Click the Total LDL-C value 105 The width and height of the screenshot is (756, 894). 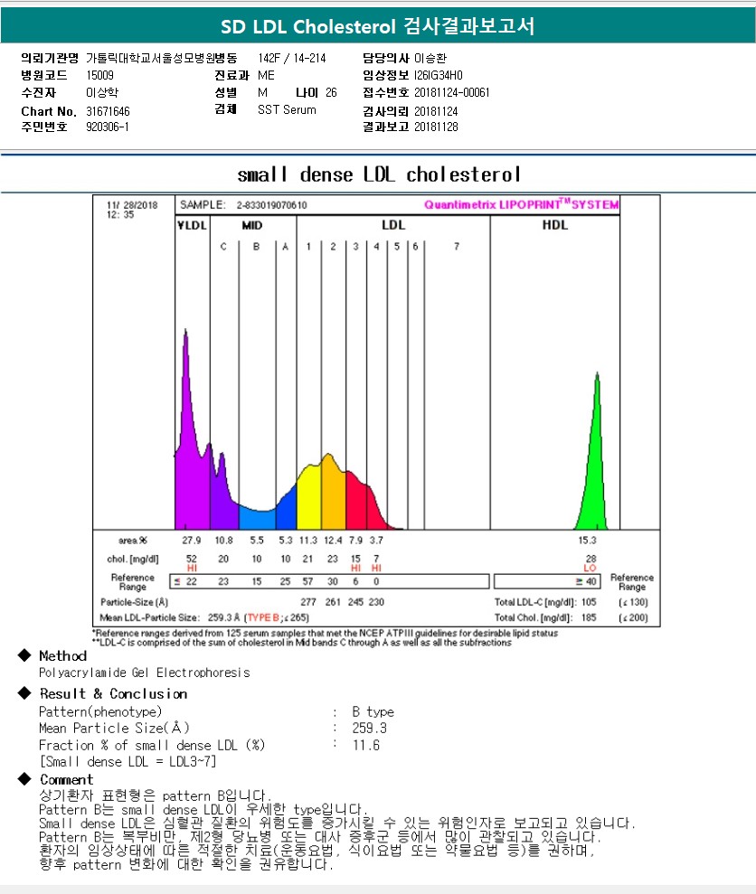click(589, 602)
